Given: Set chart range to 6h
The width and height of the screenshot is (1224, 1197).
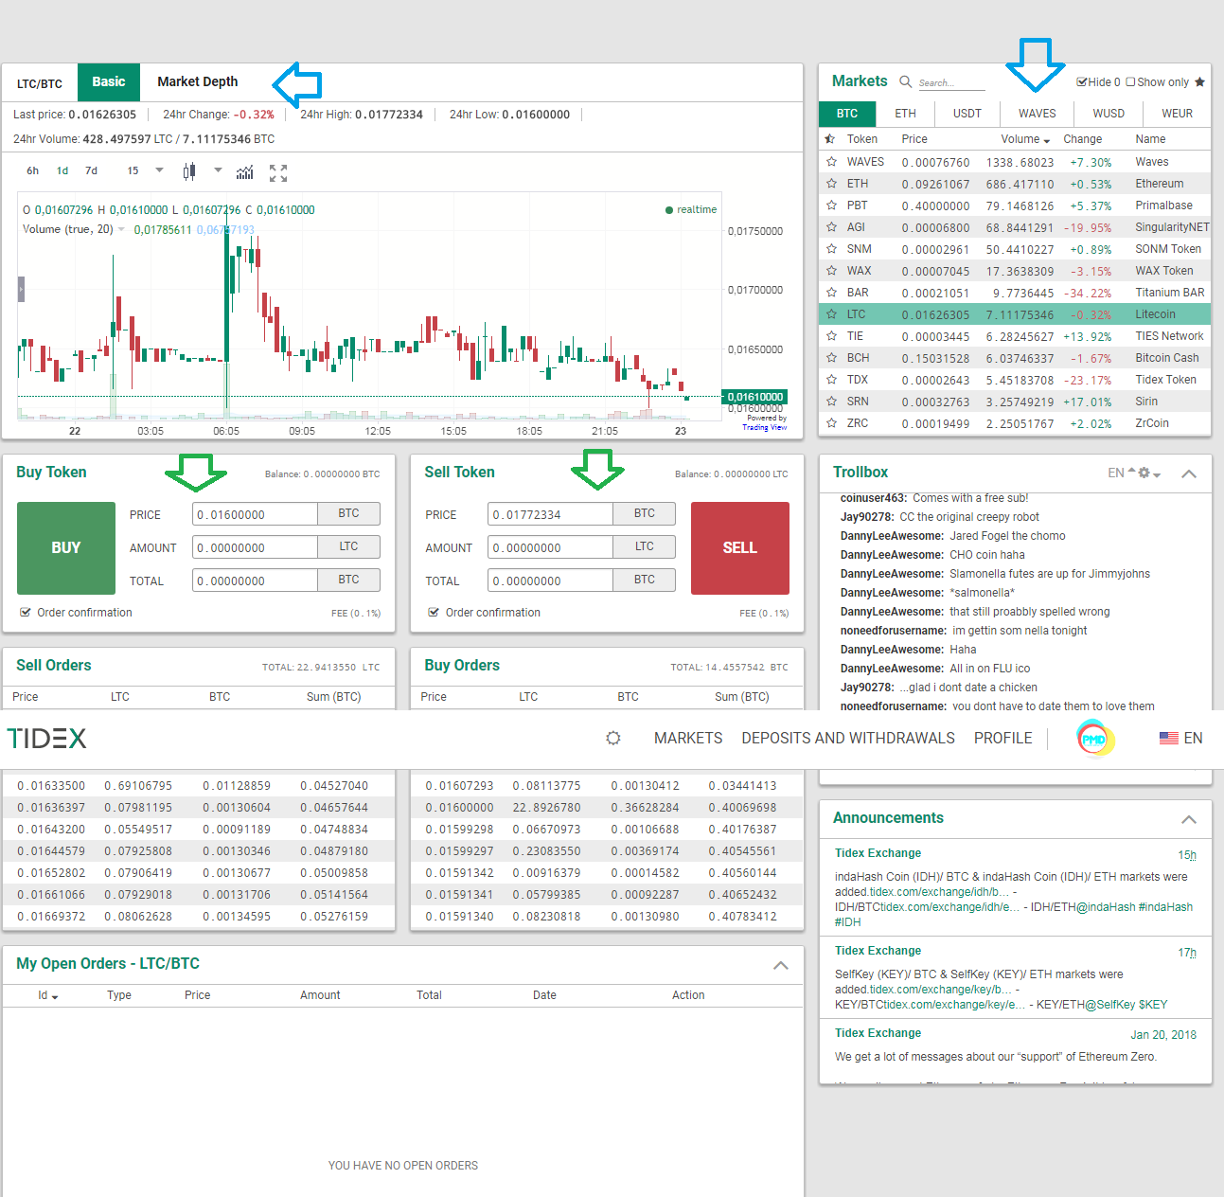Looking at the screenshot, I should click(x=33, y=170).
